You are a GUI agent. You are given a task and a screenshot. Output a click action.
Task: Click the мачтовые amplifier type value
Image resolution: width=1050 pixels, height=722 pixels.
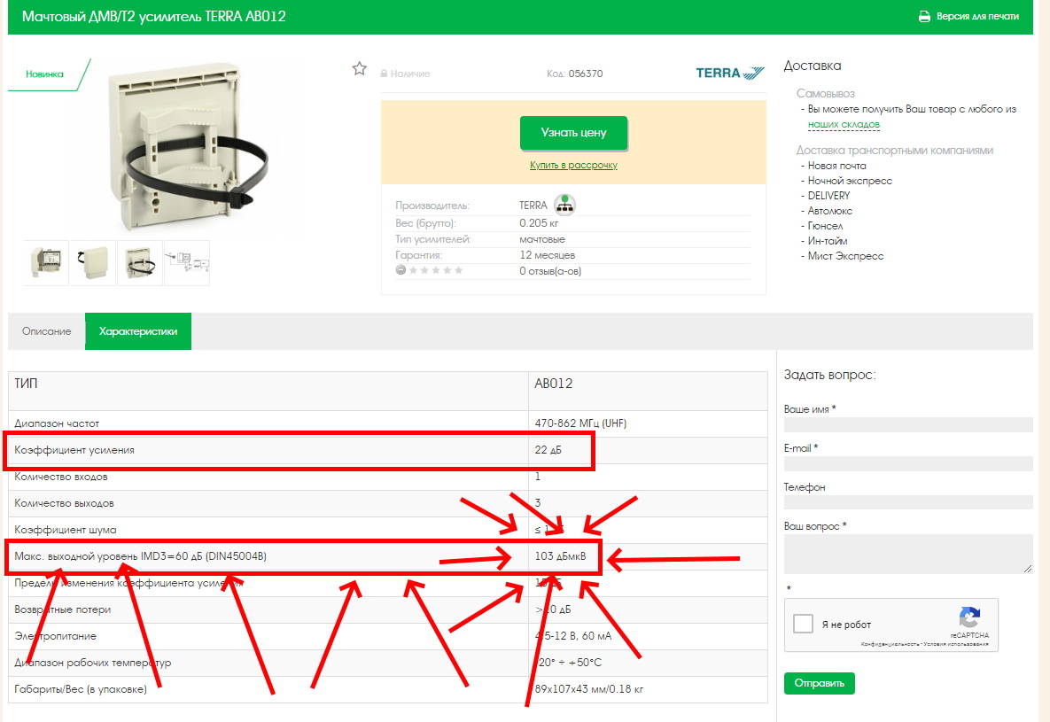tap(541, 239)
